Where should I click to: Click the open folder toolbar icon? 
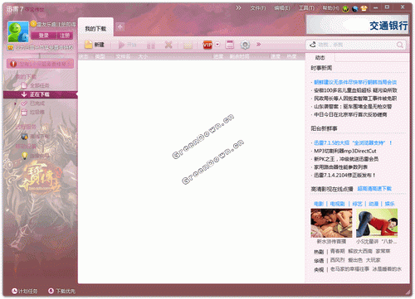click(188, 45)
